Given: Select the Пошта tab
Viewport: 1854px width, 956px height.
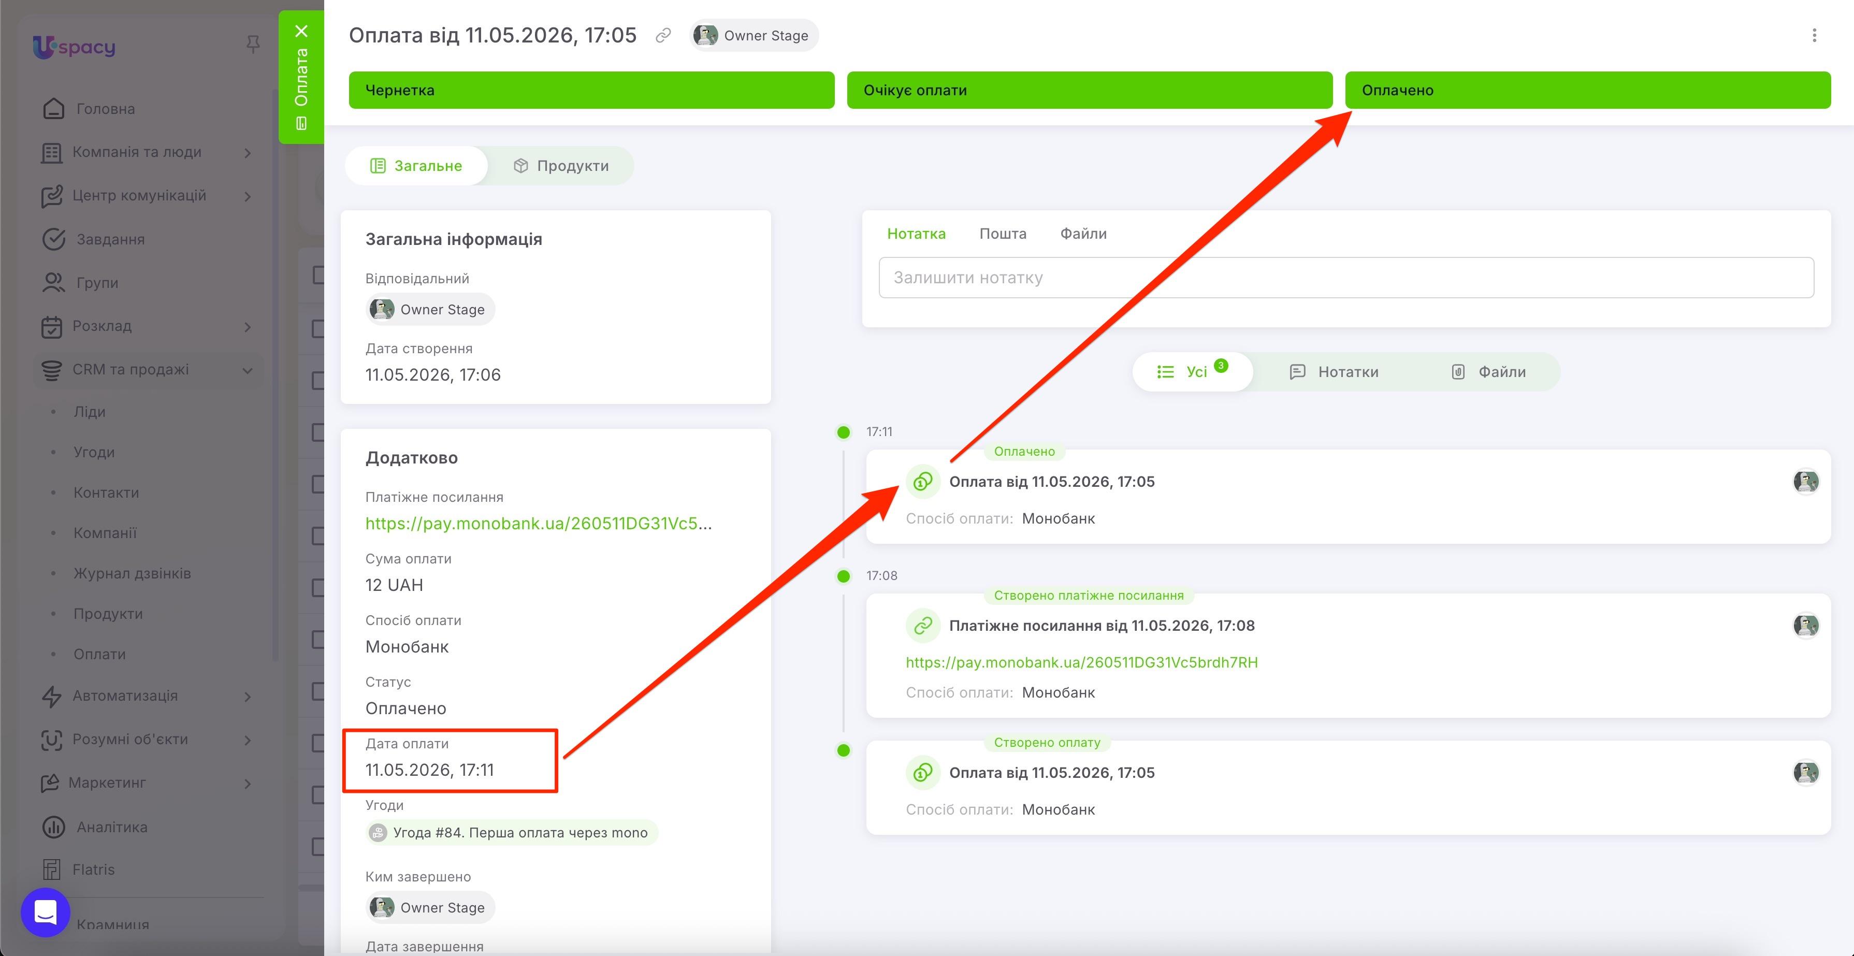Looking at the screenshot, I should 1003,233.
